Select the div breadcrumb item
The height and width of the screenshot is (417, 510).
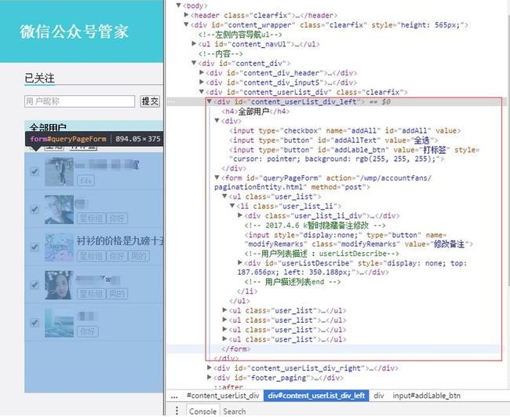[379, 396]
